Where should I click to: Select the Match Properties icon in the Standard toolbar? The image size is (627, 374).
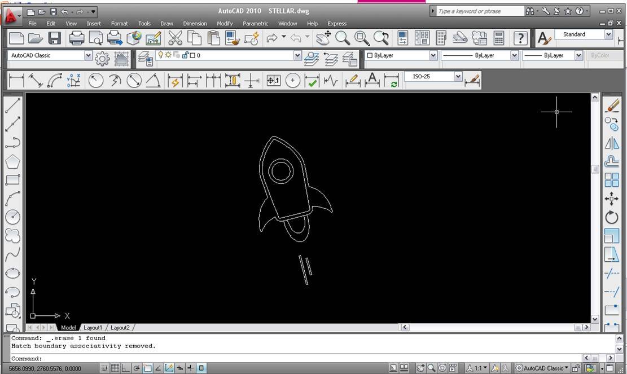click(x=233, y=38)
